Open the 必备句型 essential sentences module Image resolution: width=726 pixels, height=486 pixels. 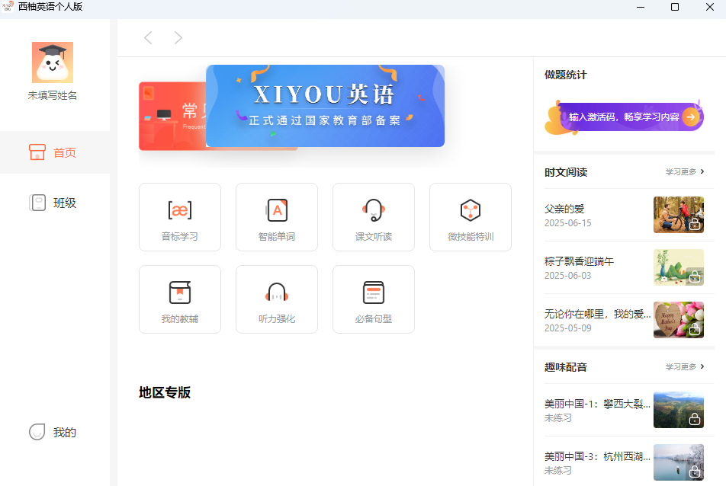click(374, 299)
